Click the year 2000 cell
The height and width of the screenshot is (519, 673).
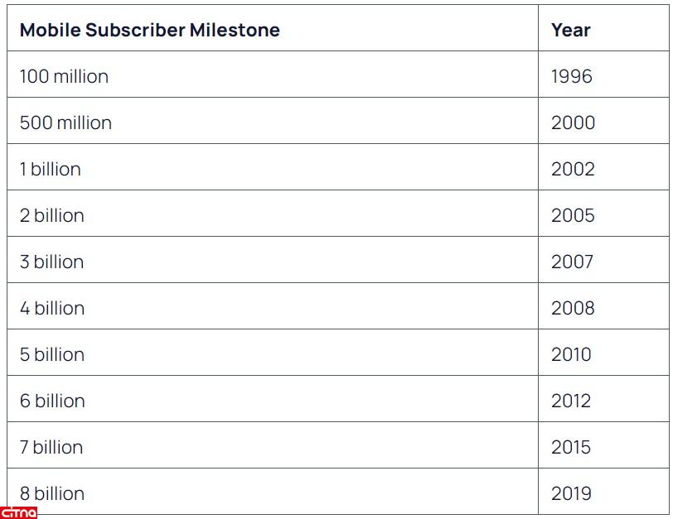pos(573,123)
